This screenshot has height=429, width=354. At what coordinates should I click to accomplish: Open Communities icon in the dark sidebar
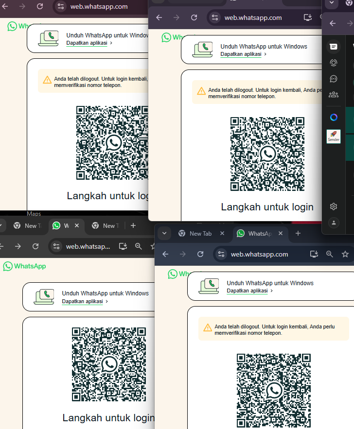coord(334,95)
